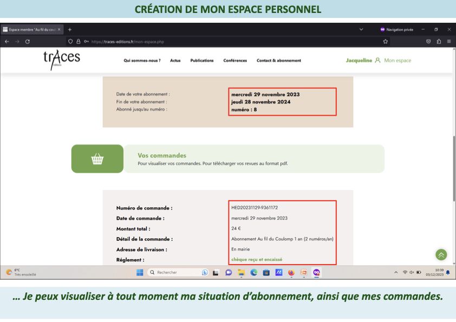Screen dimensions: 456x322
Task: Open the weather widget on taskbar
Action: click(x=21, y=272)
